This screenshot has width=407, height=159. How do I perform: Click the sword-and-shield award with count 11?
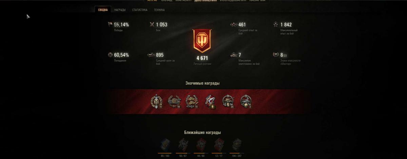click(156, 101)
